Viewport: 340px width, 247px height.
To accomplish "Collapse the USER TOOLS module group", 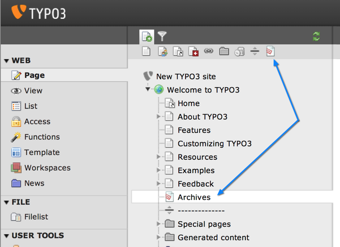I will pyautogui.click(x=6, y=236).
